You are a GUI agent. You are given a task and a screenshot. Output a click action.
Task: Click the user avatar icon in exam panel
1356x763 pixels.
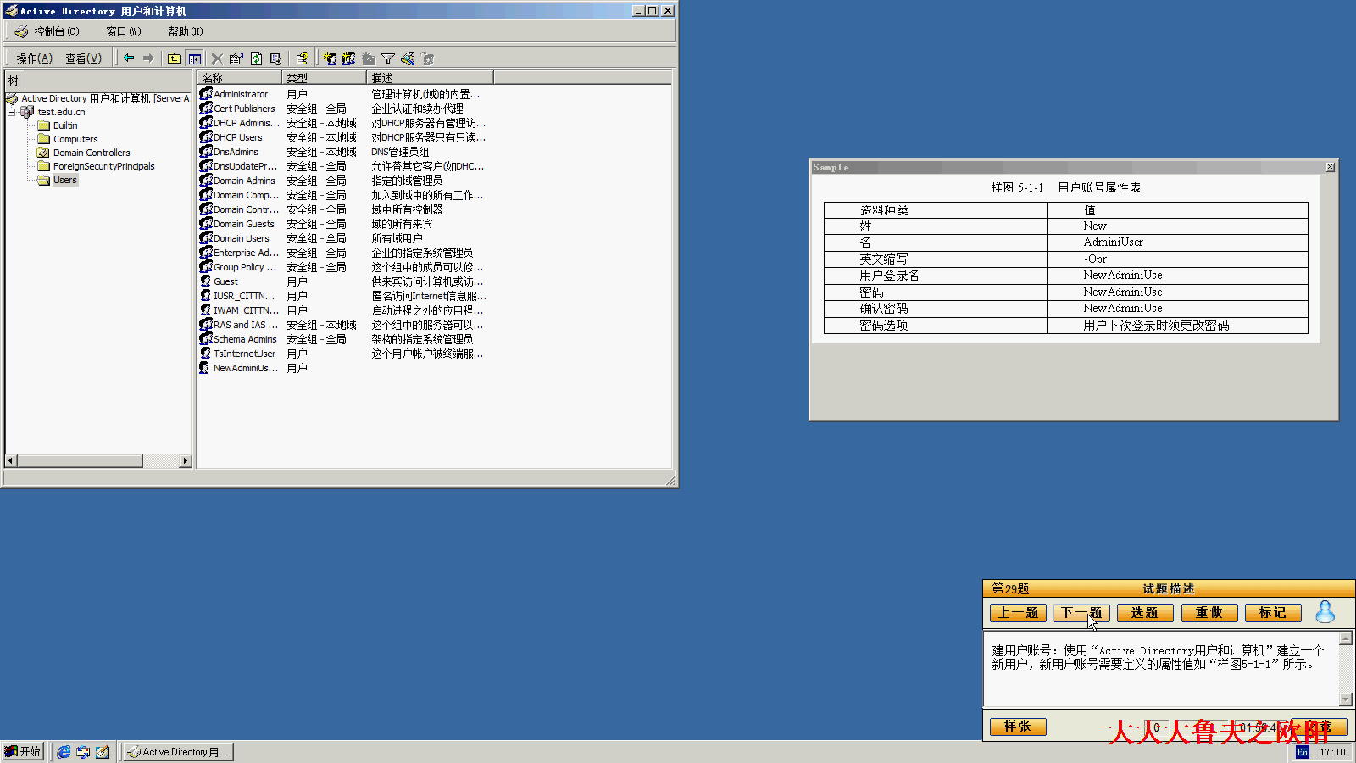click(x=1325, y=611)
